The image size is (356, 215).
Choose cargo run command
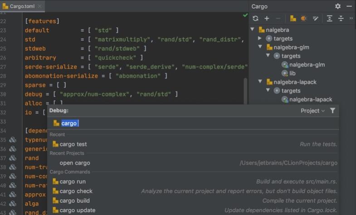pos(193,182)
